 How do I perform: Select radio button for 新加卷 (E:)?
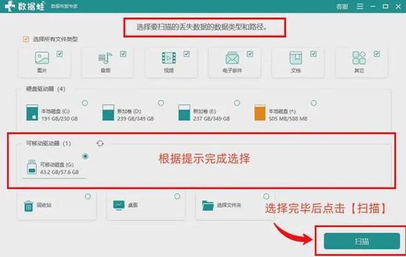[237, 103]
